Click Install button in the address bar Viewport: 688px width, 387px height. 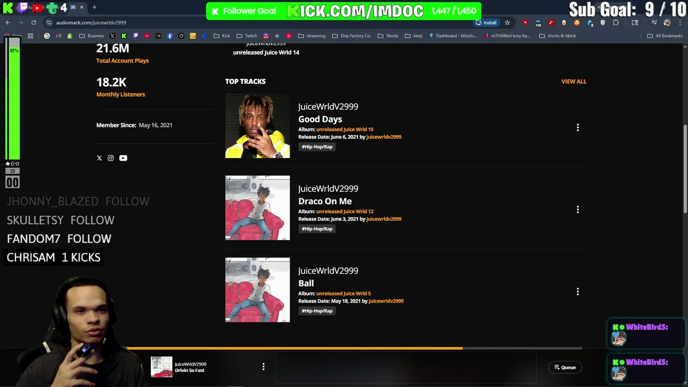coord(486,23)
